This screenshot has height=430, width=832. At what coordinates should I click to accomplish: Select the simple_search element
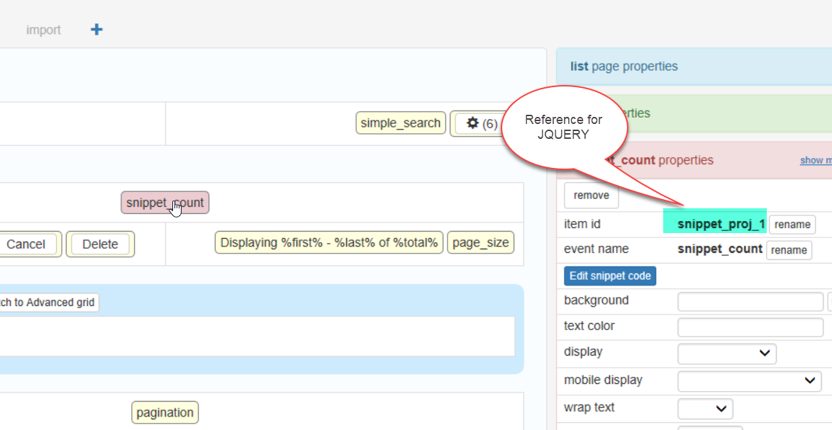[400, 123]
